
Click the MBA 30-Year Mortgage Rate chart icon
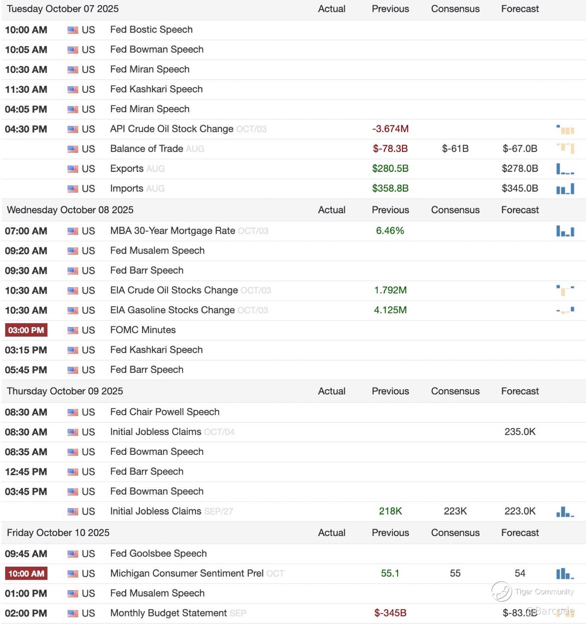tap(565, 231)
